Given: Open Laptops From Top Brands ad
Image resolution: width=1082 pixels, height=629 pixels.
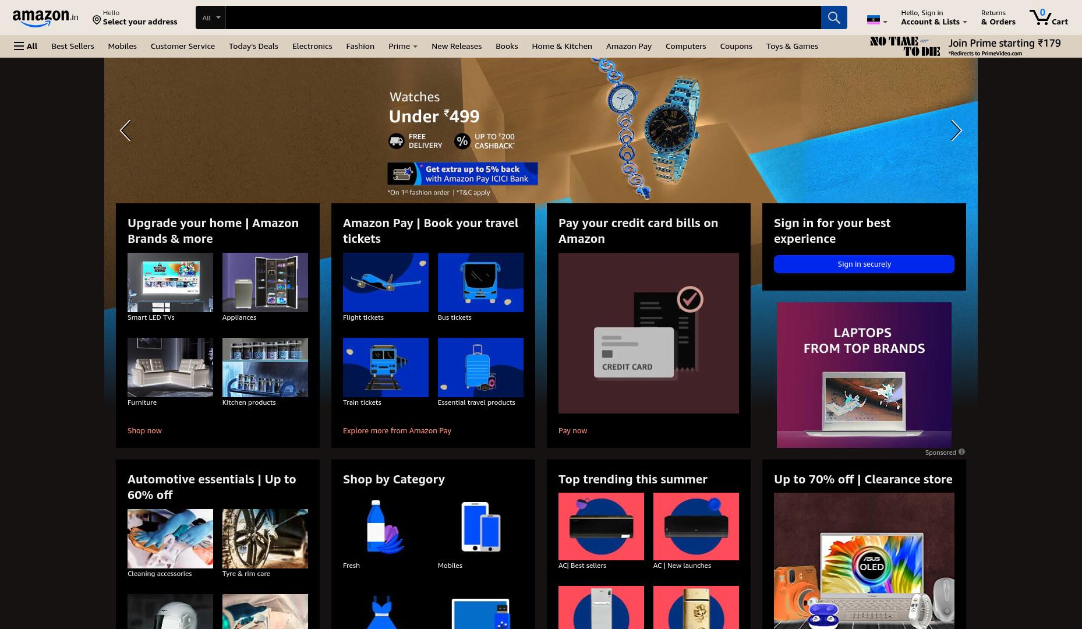Looking at the screenshot, I should coord(864,375).
